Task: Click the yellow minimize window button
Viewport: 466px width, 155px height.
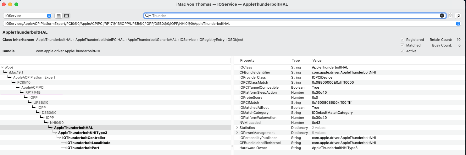Action: pos(10,4)
